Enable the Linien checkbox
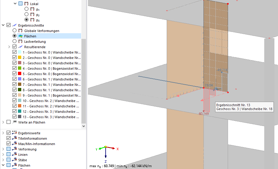Viewport: 278px width, 169px height. [8, 154]
